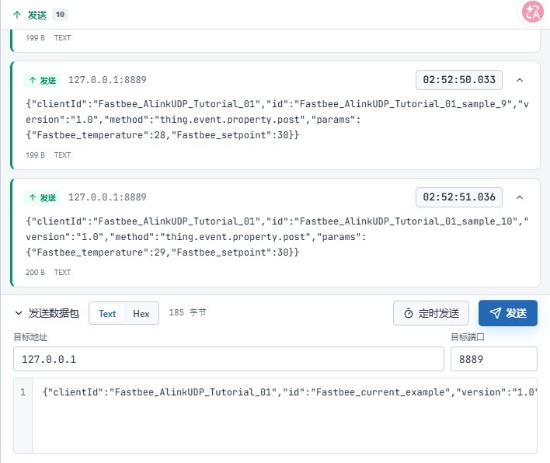Focus the 目标地址 field with 127.0.0.1
The width and height of the screenshot is (550, 463).
[228, 359]
